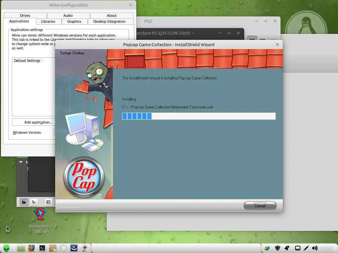
Task: Close the InstallShield Wizard window
Action: [x=277, y=44]
